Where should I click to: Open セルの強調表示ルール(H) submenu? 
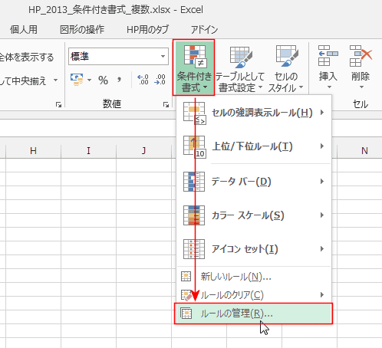tap(254, 113)
